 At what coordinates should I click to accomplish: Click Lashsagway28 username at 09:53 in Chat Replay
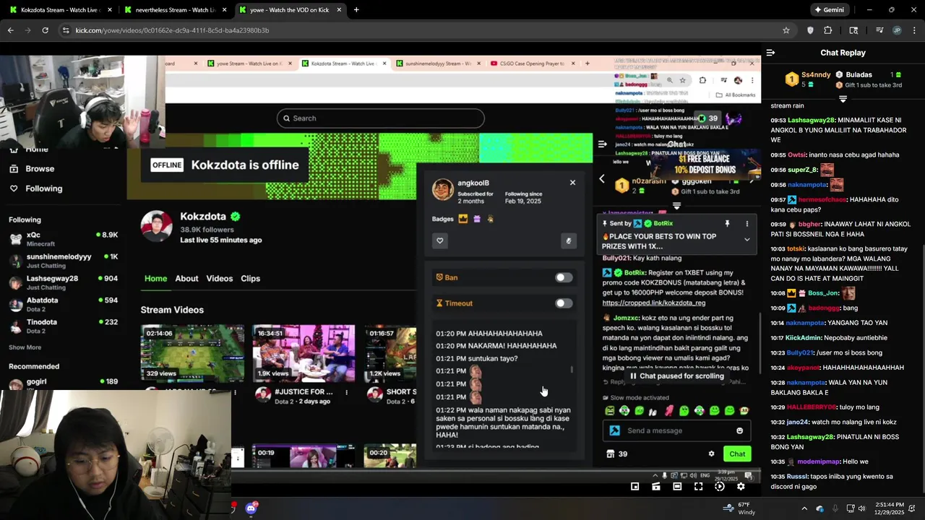[x=812, y=120]
